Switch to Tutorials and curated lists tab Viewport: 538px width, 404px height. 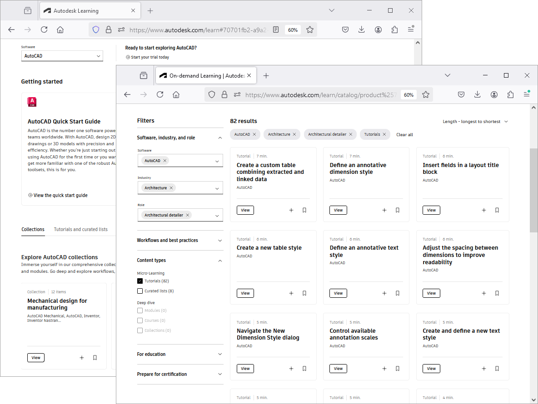pyautogui.click(x=81, y=229)
